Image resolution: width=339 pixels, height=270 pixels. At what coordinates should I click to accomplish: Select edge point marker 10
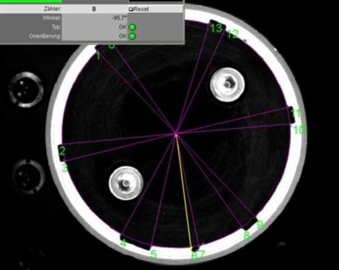point(299,130)
